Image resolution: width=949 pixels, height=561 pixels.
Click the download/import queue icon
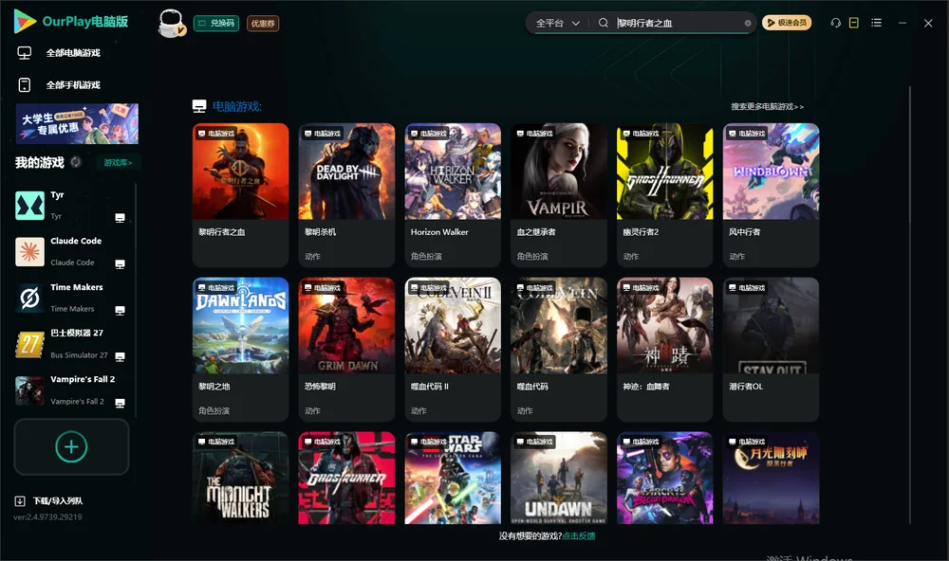pyautogui.click(x=20, y=501)
